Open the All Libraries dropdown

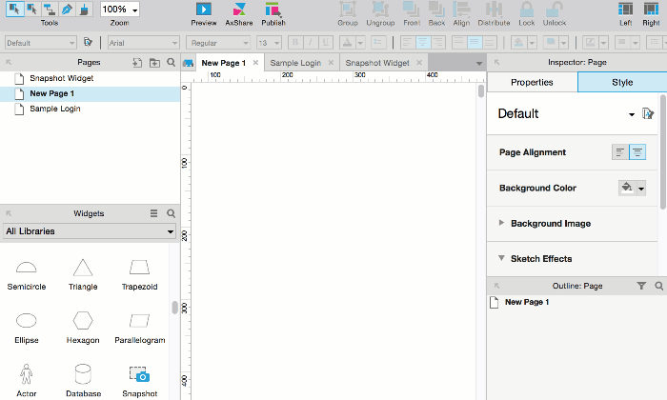coord(90,231)
